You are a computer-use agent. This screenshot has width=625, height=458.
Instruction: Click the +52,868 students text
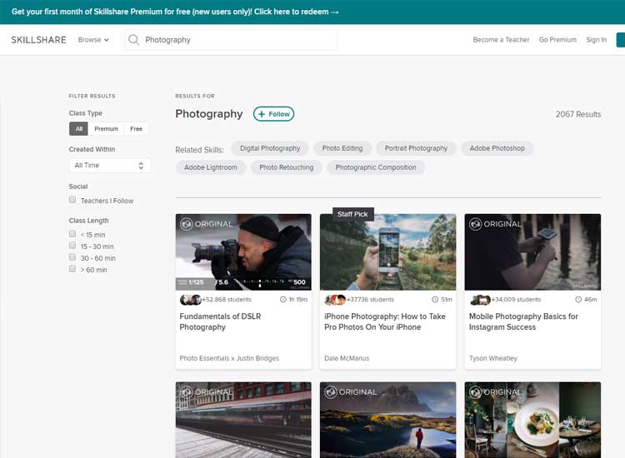[x=227, y=300]
